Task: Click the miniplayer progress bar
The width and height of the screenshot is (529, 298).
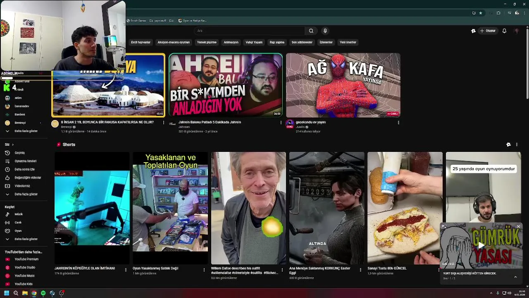Action: pyautogui.click(x=481, y=268)
